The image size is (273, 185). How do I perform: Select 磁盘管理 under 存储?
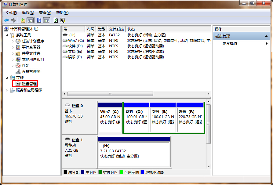click(x=29, y=84)
